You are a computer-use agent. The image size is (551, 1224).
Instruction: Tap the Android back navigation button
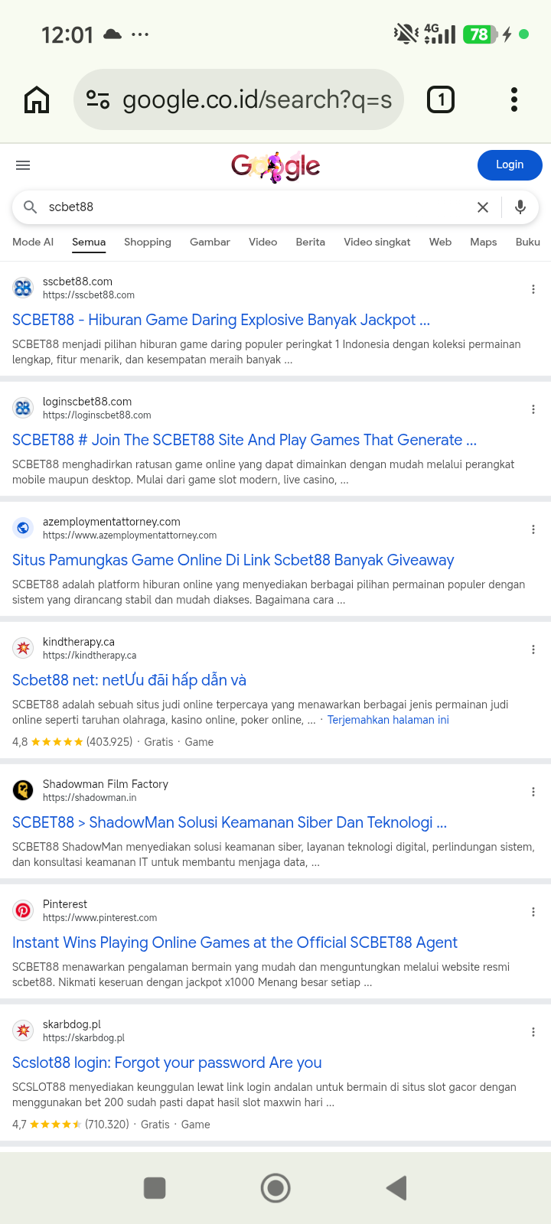(x=396, y=1188)
